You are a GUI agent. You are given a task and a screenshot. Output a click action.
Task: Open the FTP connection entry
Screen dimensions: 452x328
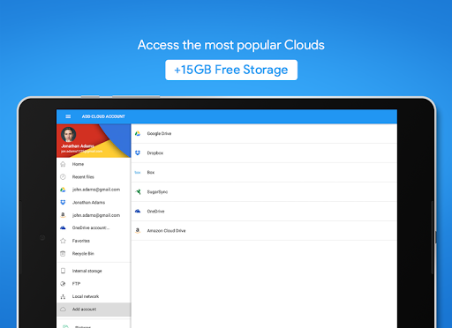(x=94, y=284)
